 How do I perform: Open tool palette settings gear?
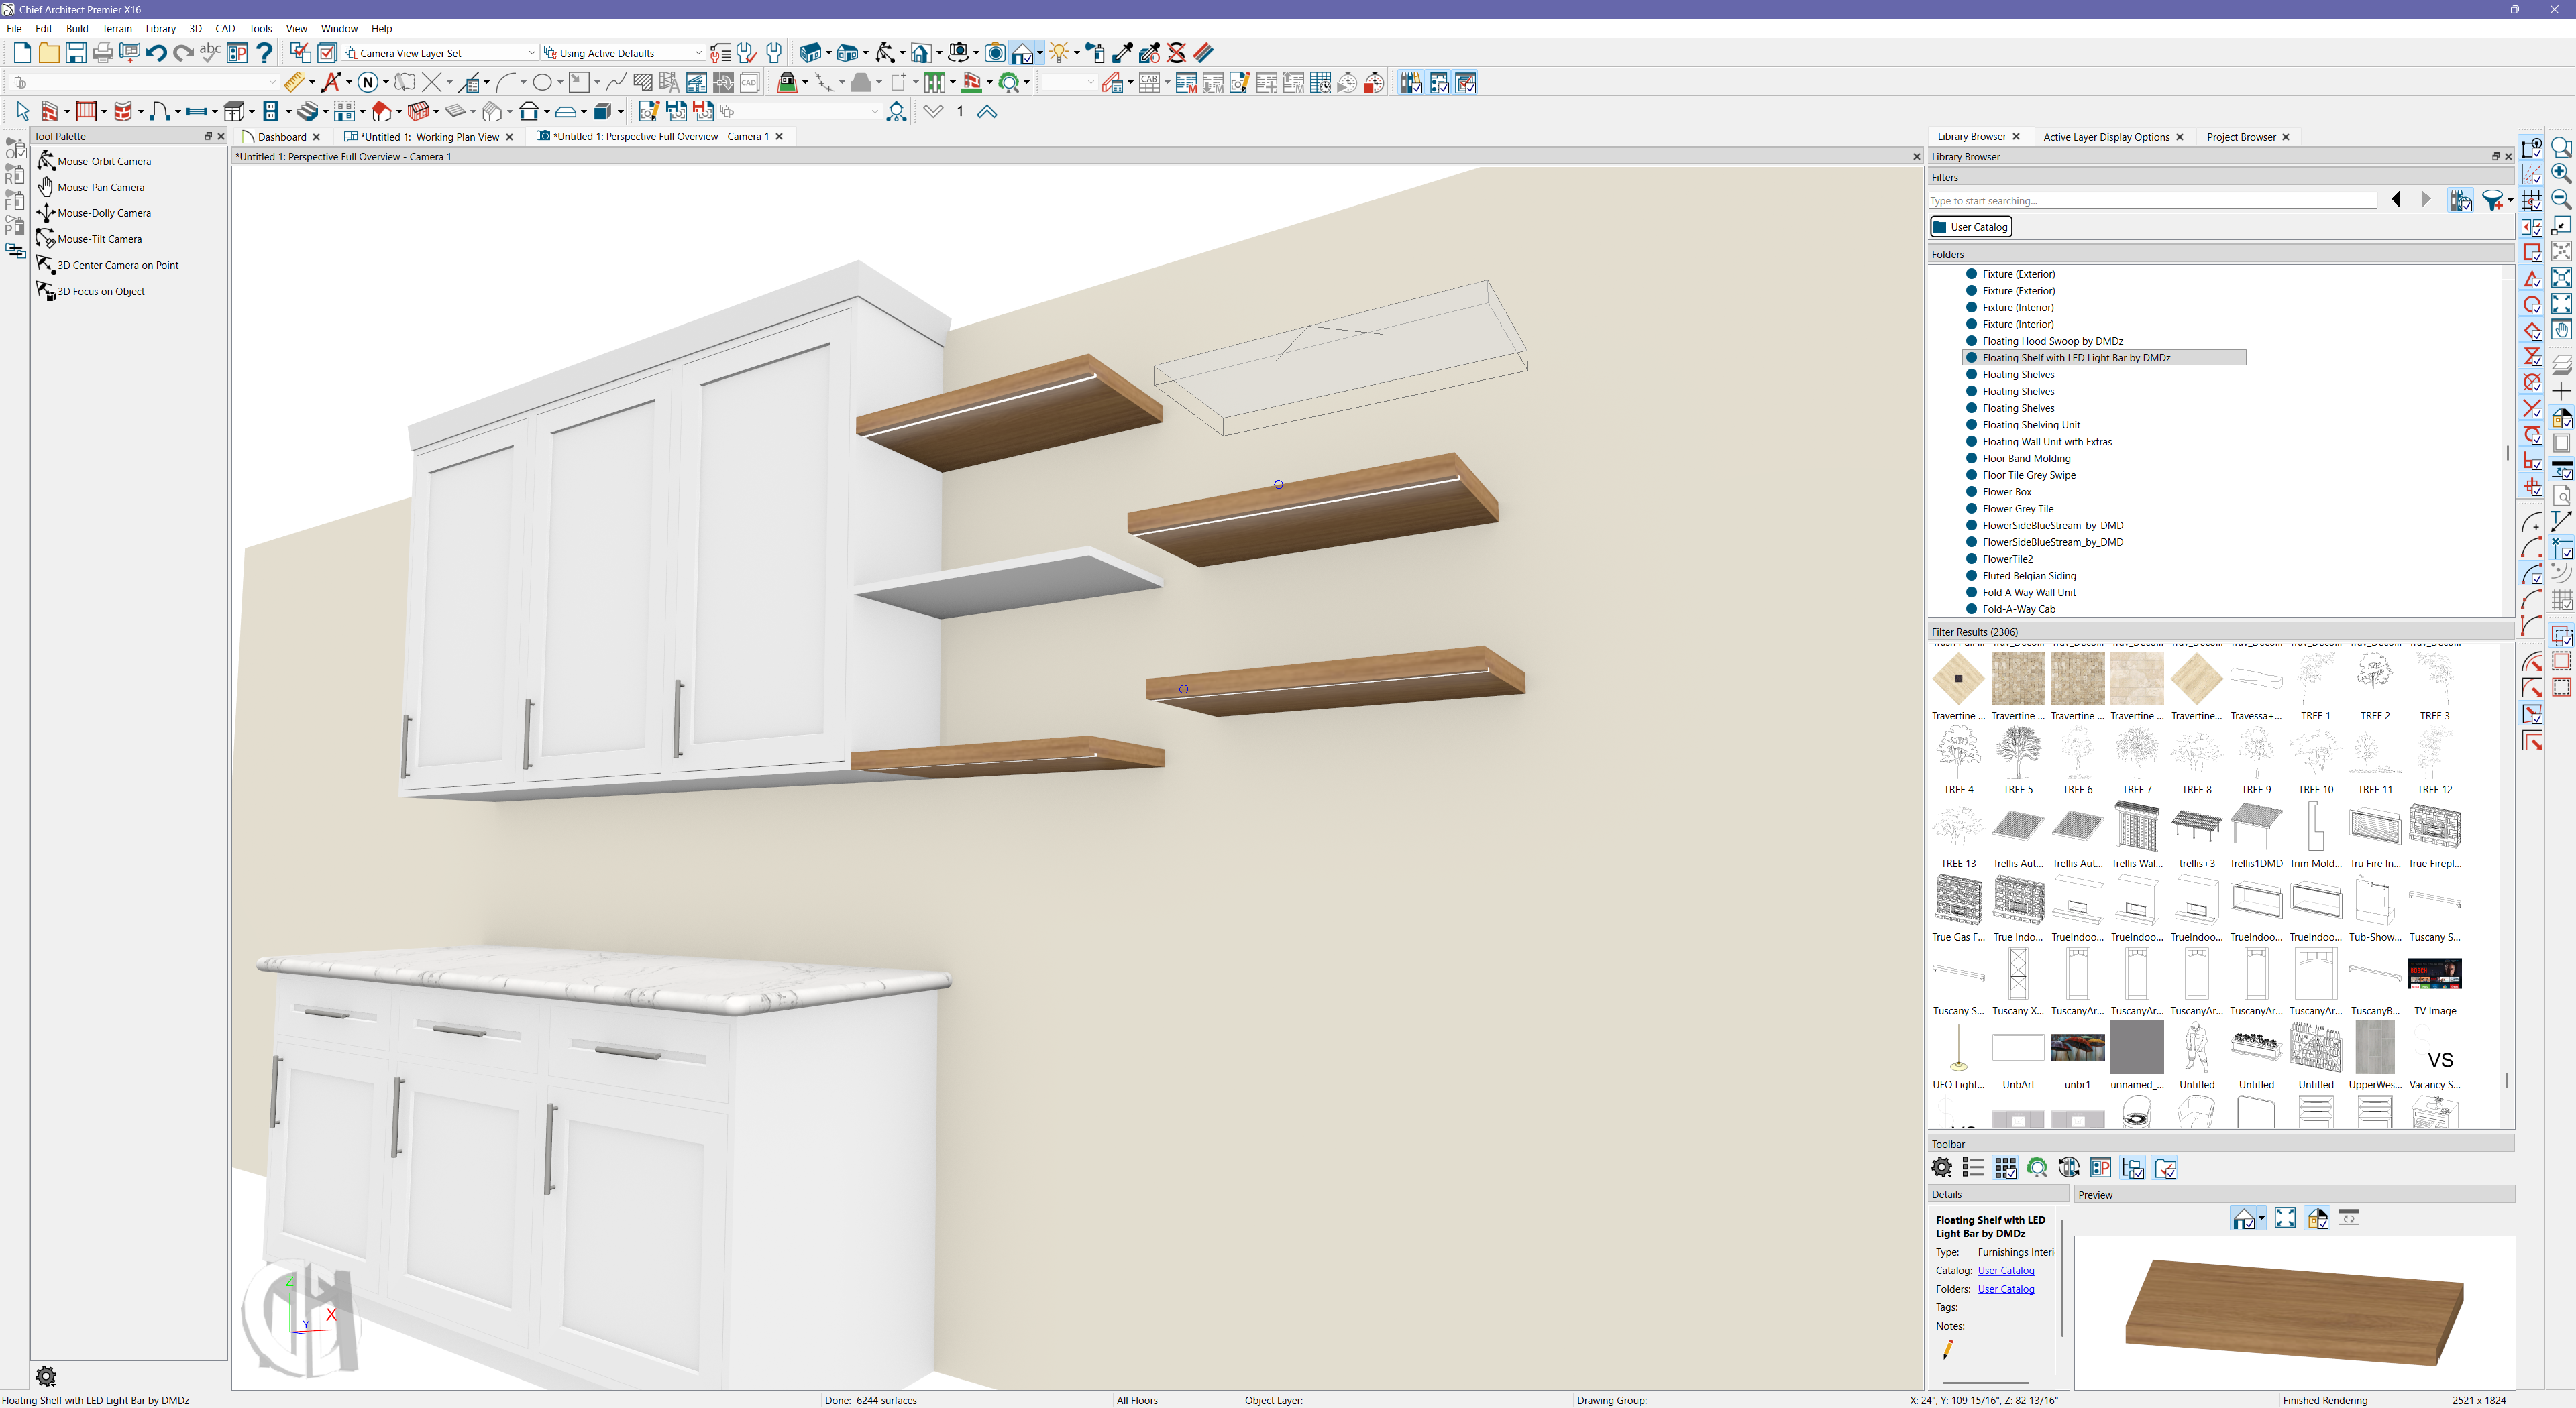coord(46,1376)
